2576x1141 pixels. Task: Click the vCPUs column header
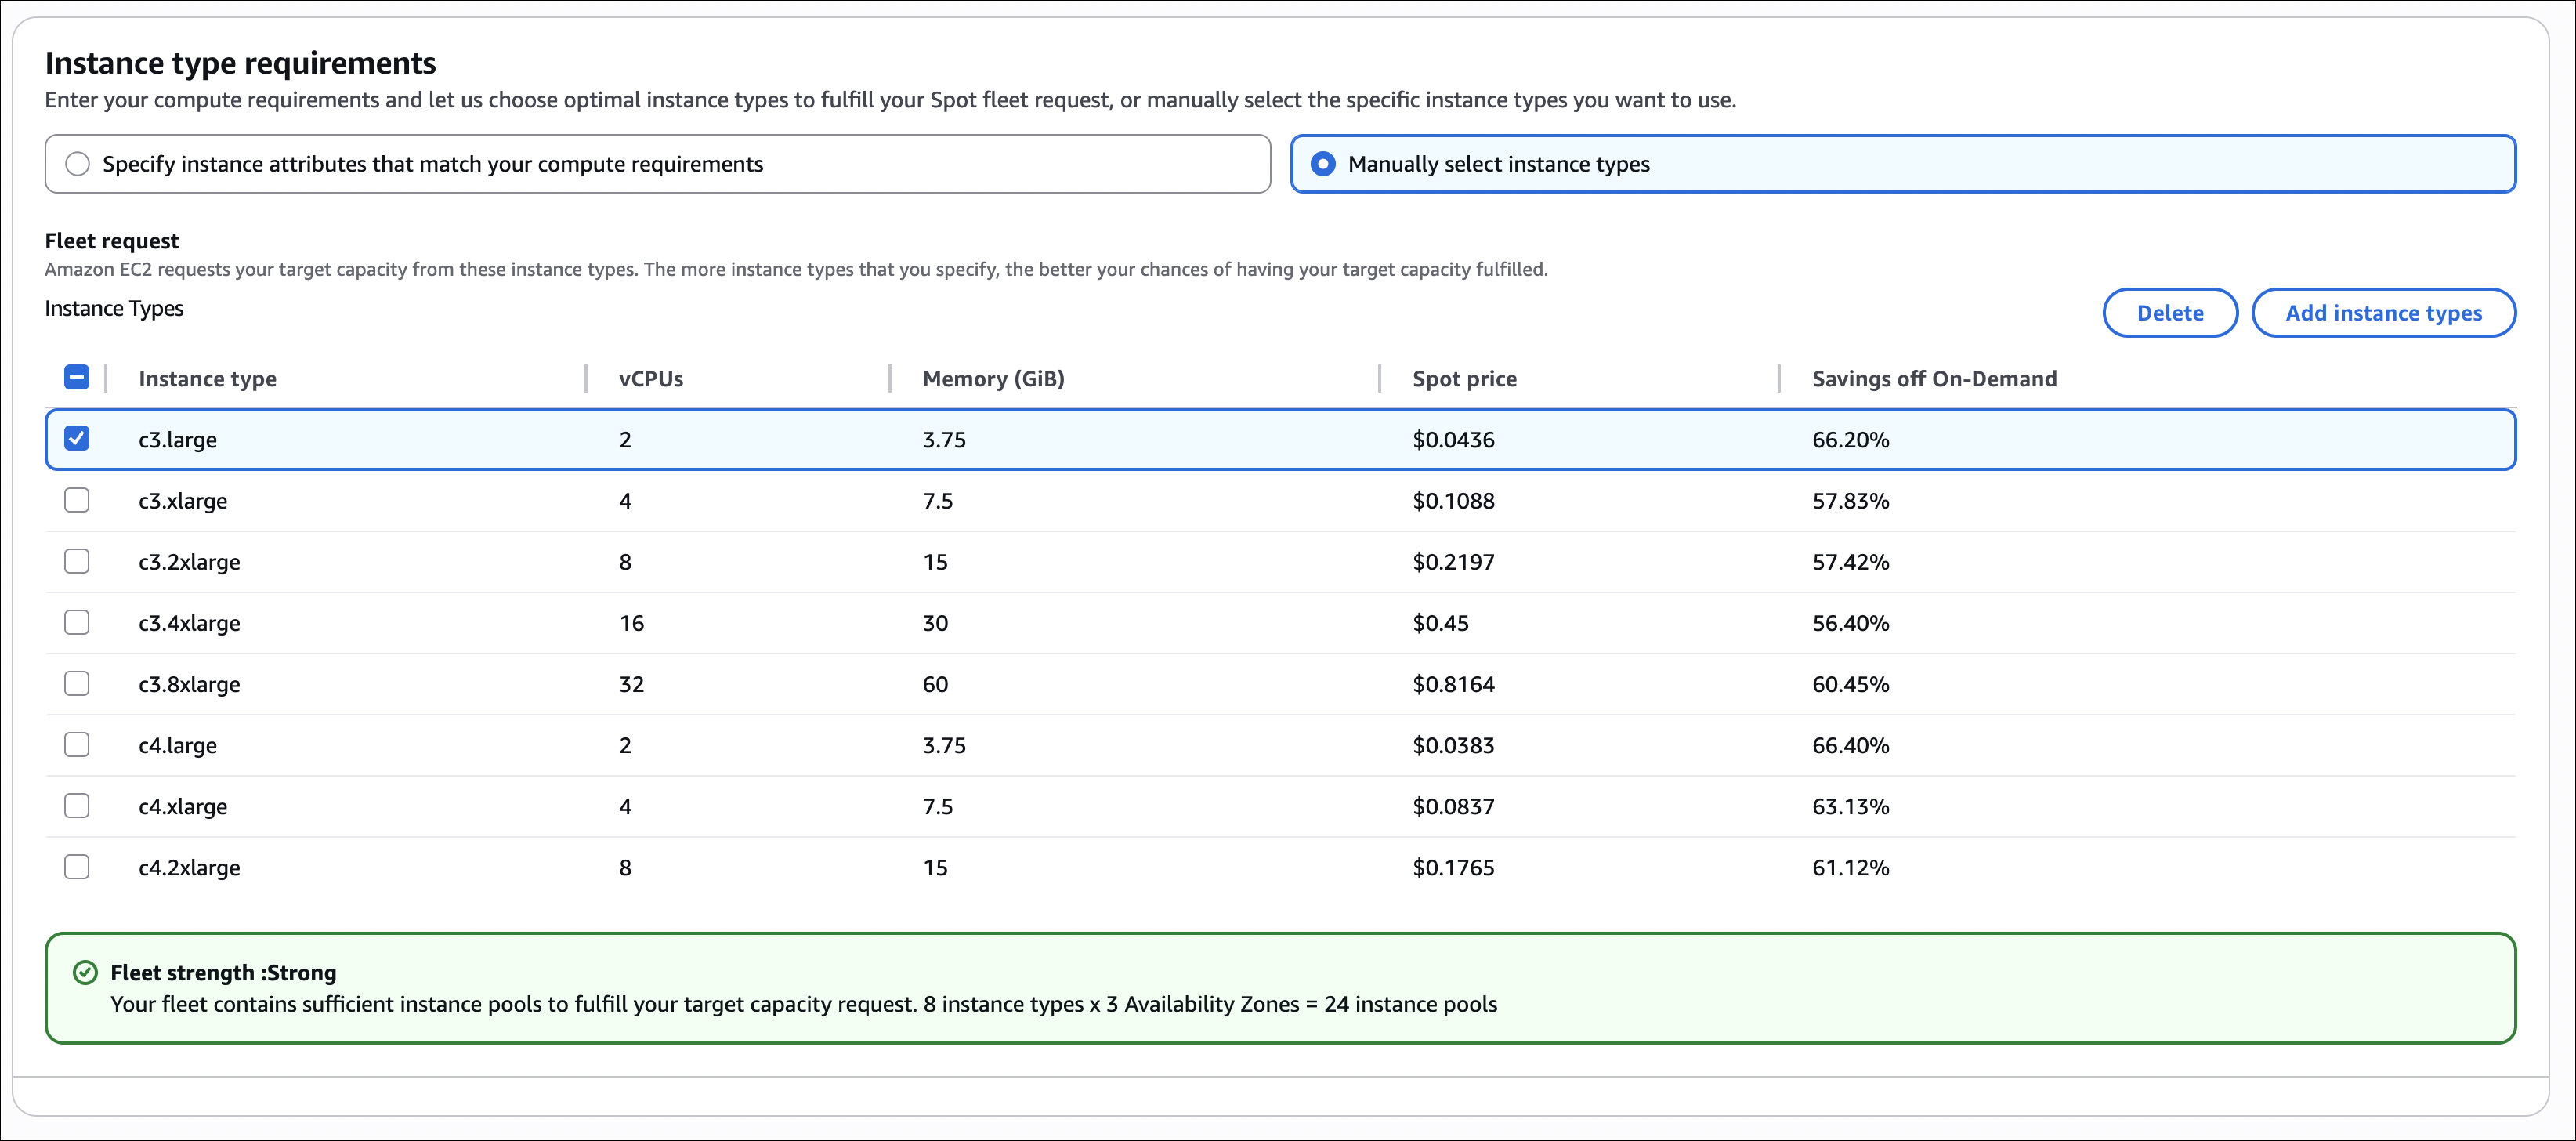coord(650,379)
